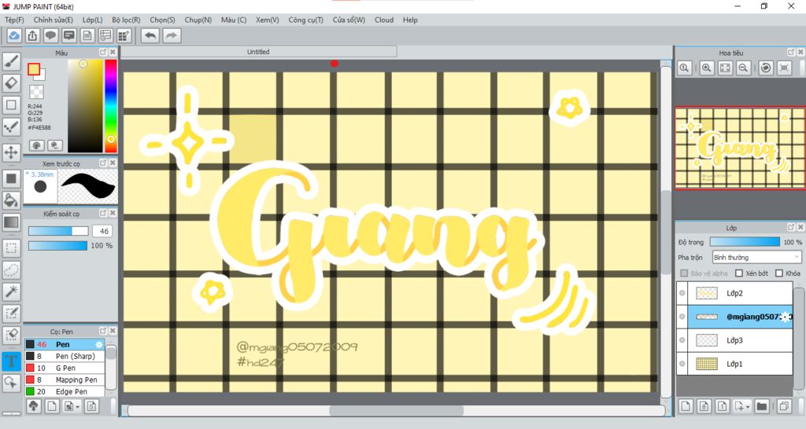Open the Chỉnh sửa(E) menu
Screen dimensions: 806x429
coord(53,20)
